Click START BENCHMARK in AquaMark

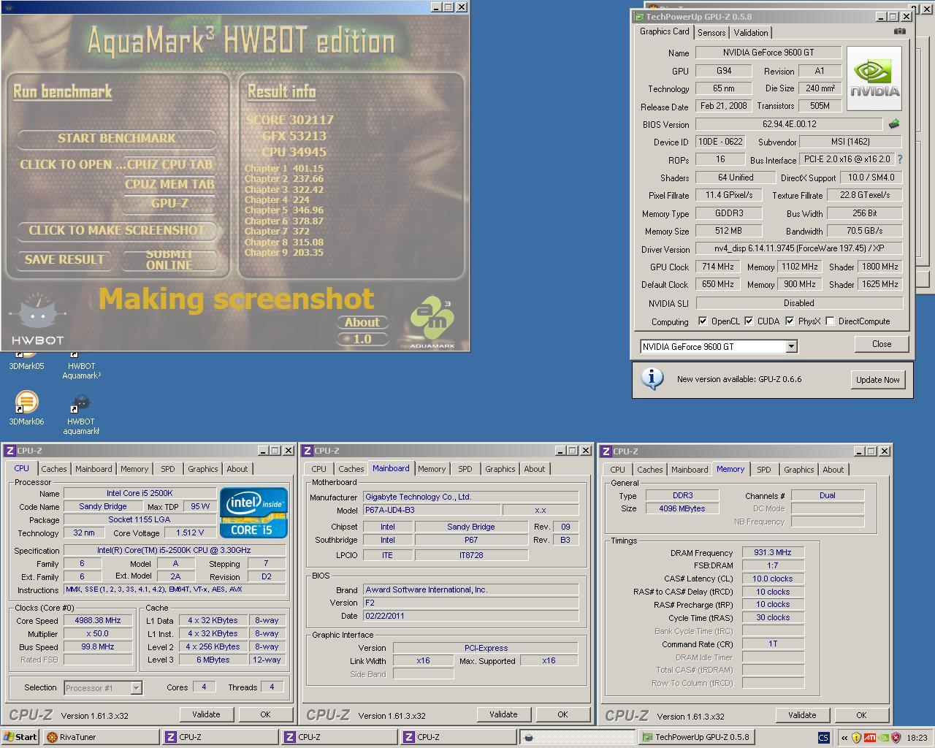(x=117, y=138)
